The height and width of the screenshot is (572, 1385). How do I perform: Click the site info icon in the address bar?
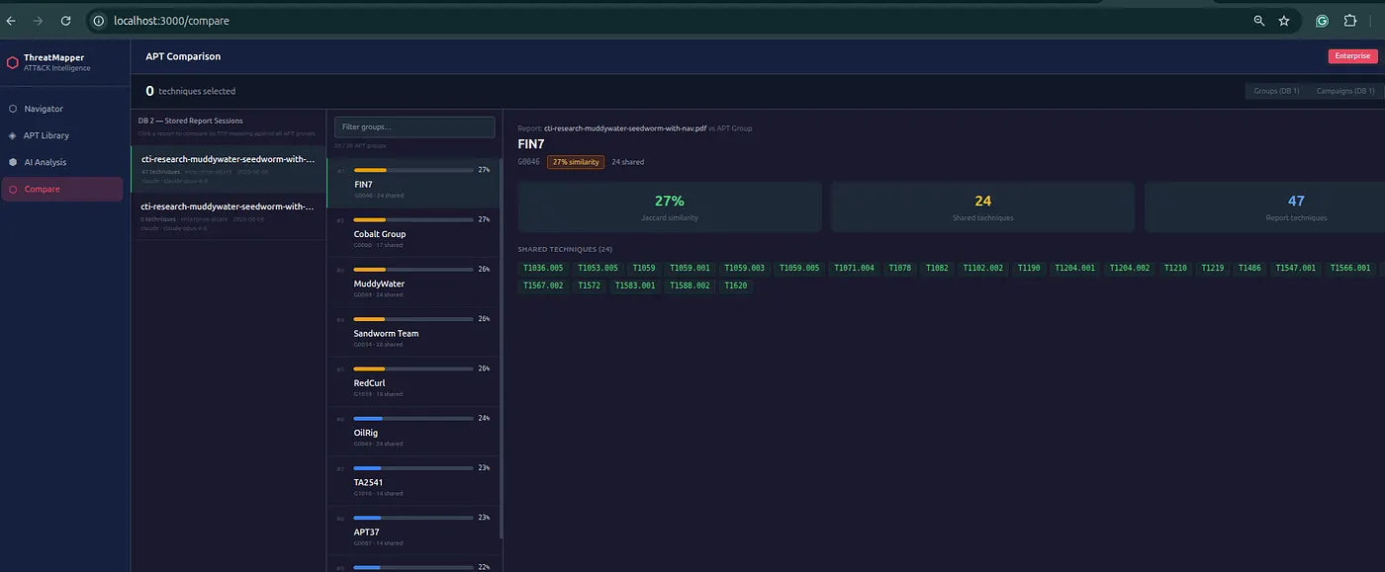click(99, 20)
